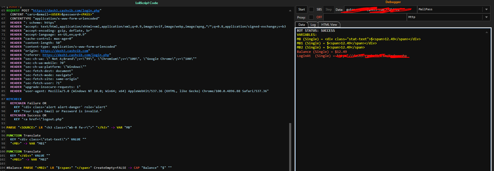This screenshot has height=171, width=494.
Task: Focus the Data input field
Action: click(x=380, y=9)
